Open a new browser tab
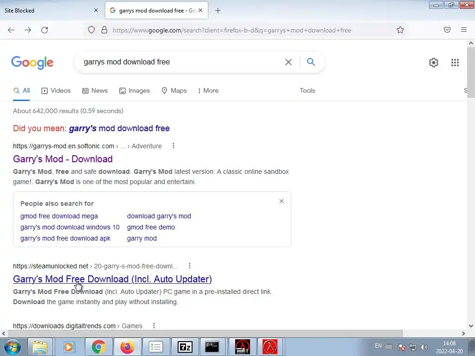This screenshot has width=475, height=356. pyautogui.click(x=218, y=11)
